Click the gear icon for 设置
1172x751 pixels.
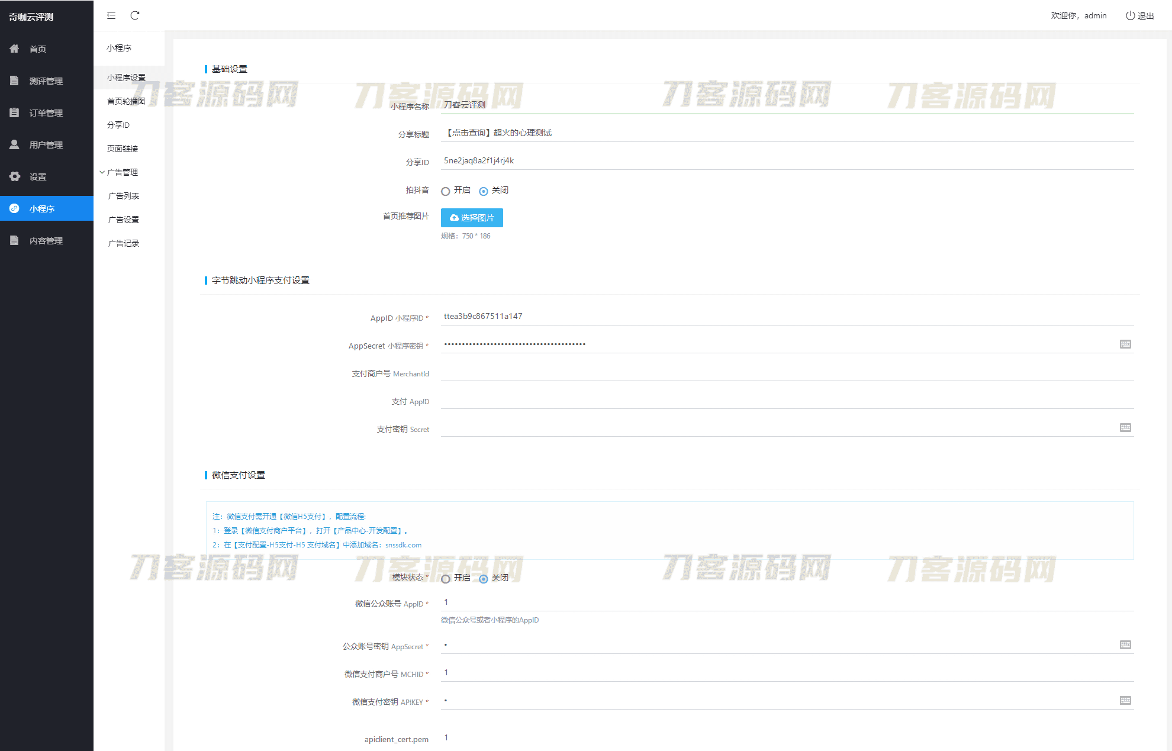pyautogui.click(x=15, y=176)
